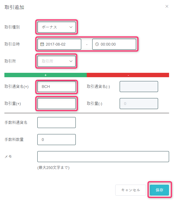The width and height of the screenshot is (174, 200).
Task: Click the 手数料数量 field showing 0
Action: point(57,140)
